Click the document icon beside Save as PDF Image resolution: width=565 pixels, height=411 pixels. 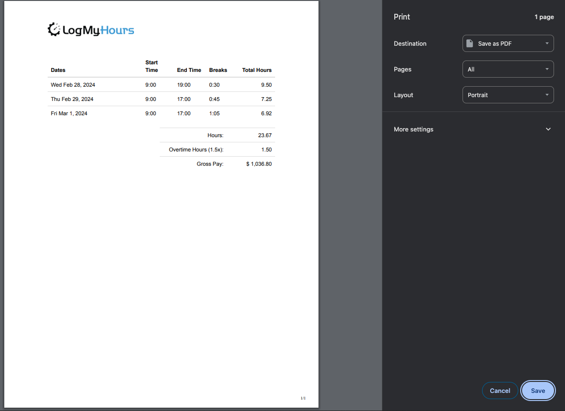470,43
